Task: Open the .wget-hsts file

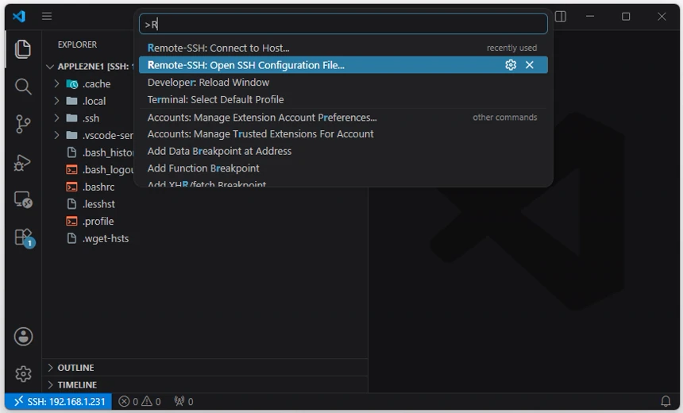Action: point(98,238)
